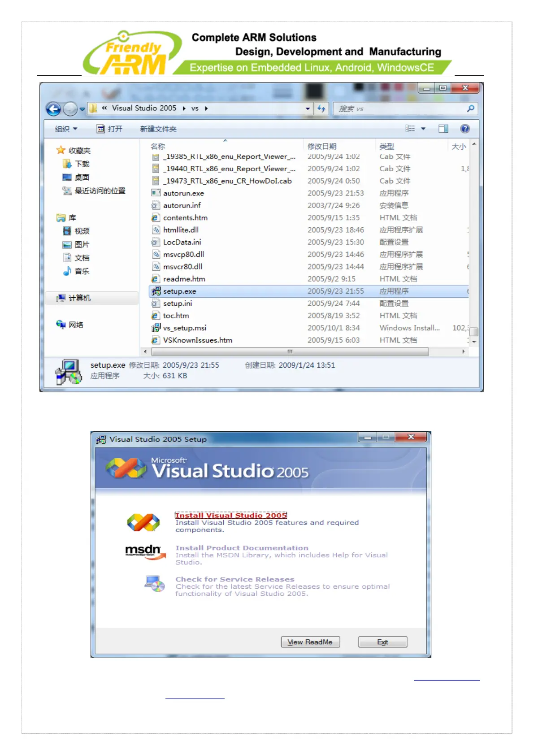Click the vertical scrollbar up arrow

[474, 145]
